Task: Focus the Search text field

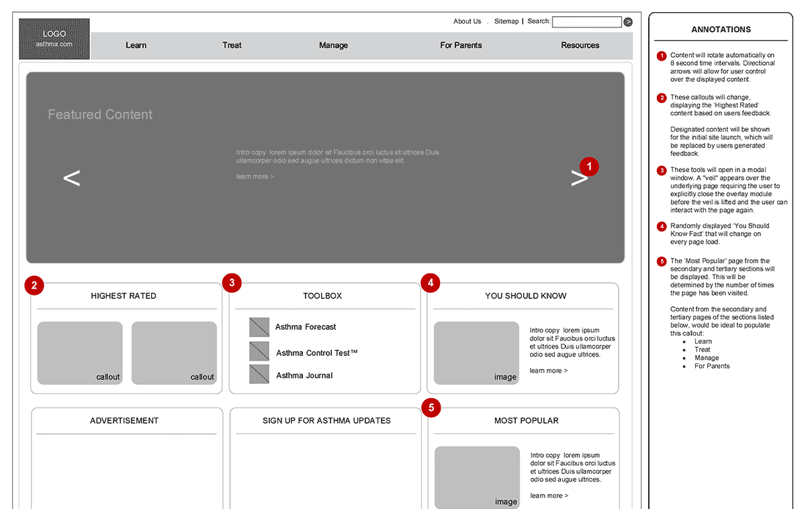Action: coord(586,22)
